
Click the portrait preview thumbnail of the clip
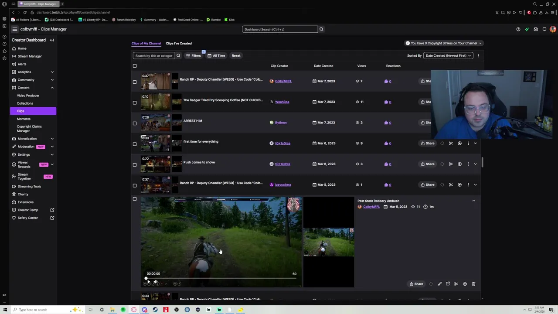point(329,242)
